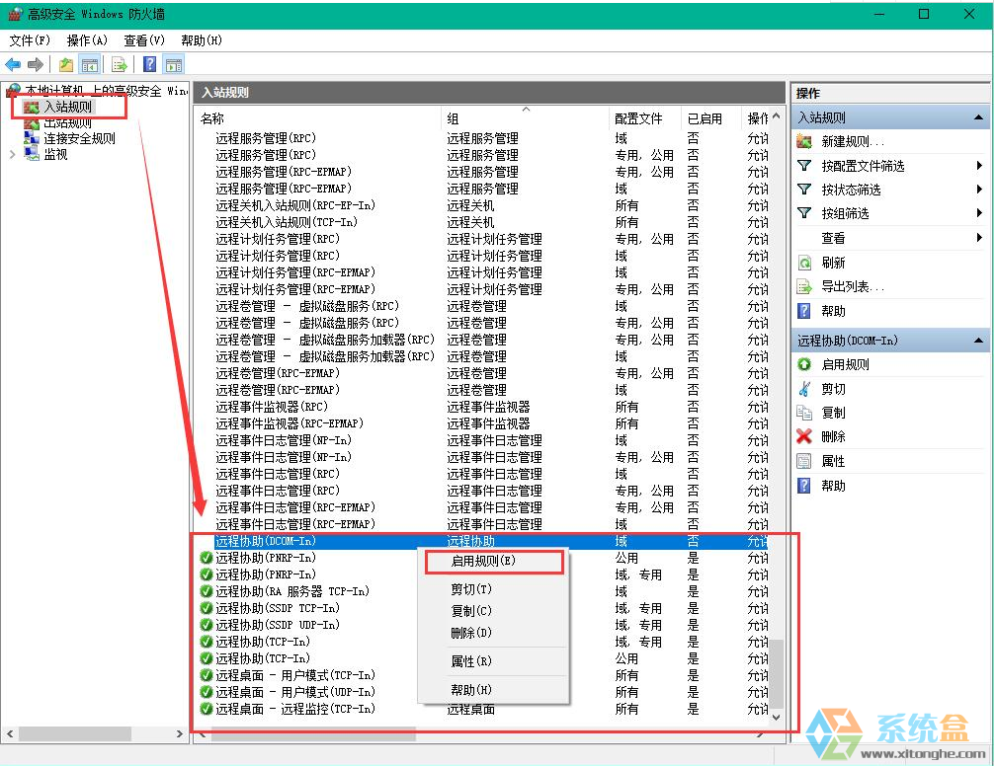996x766 pixels.
Task: Click the 刷新 refresh icon
Action: (x=804, y=263)
